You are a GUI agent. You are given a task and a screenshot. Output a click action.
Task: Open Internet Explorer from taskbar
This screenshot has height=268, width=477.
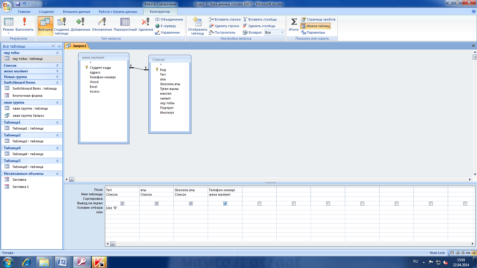tap(27, 262)
